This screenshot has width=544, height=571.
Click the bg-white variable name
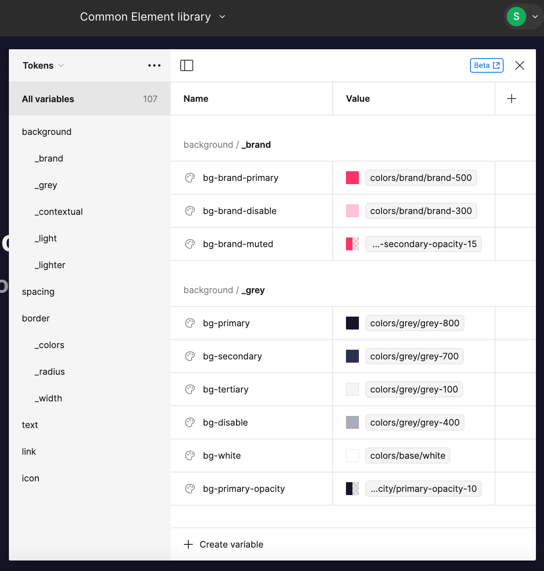click(x=222, y=456)
